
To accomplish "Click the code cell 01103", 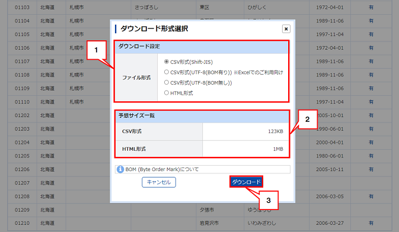I will (x=22, y=7).
